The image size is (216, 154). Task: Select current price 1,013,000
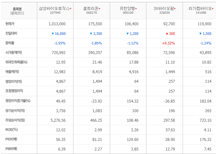click(x=57, y=24)
